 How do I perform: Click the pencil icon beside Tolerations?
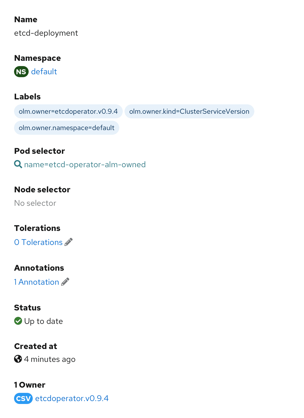[x=69, y=242]
